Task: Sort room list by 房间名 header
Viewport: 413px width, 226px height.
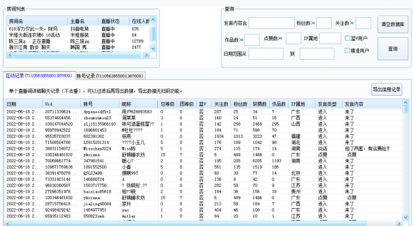Action: (x=37, y=21)
